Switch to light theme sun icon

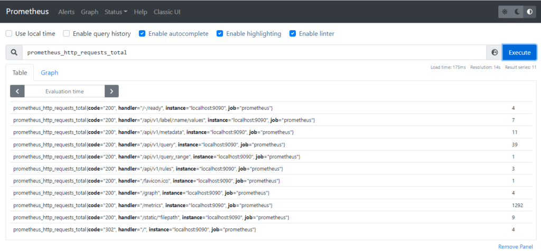tap(505, 12)
